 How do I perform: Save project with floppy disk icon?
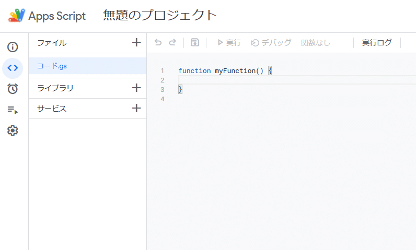[x=195, y=42]
